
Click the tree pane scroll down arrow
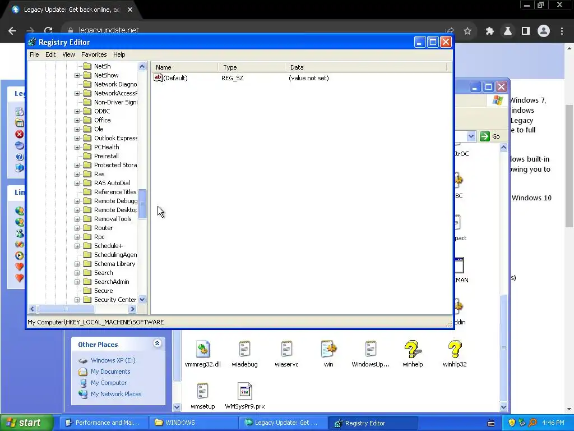142,300
